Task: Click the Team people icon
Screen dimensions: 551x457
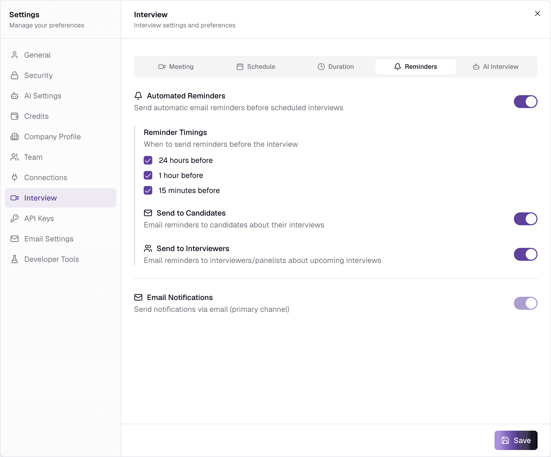Action: (15, 157)
